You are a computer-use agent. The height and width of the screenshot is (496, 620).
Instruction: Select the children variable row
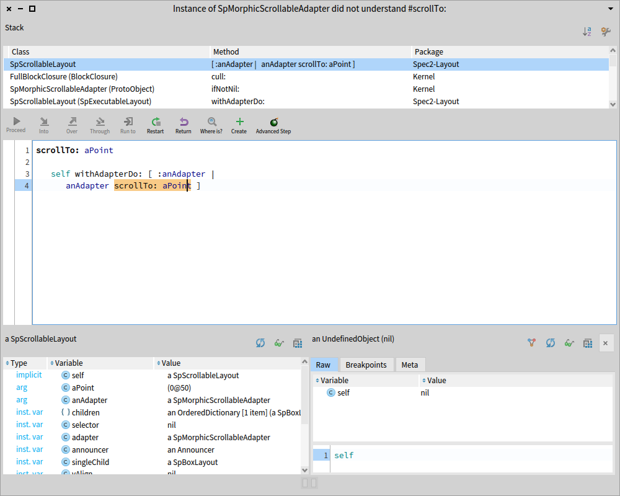click(x=153, y=412)
